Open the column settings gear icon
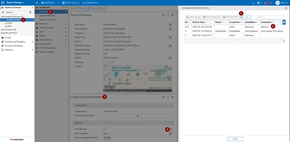This screenshot has width=290, height=142. point(284,22)
